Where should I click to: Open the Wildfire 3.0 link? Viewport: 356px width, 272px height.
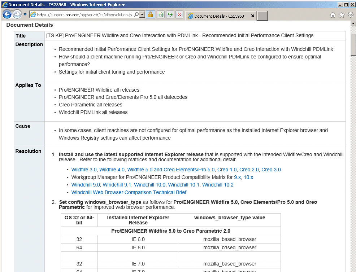pos(84,169)
